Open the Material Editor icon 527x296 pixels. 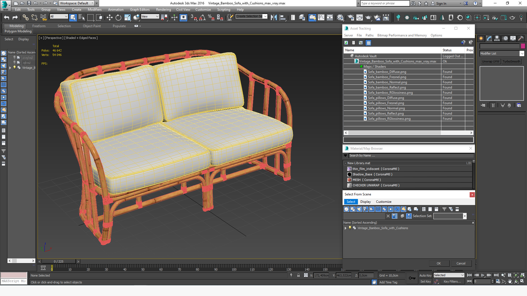click(x=340, y=18)
